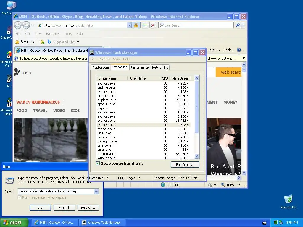
Task: Click the red X Stop loading icon
Action: click(x=153, y=25)
